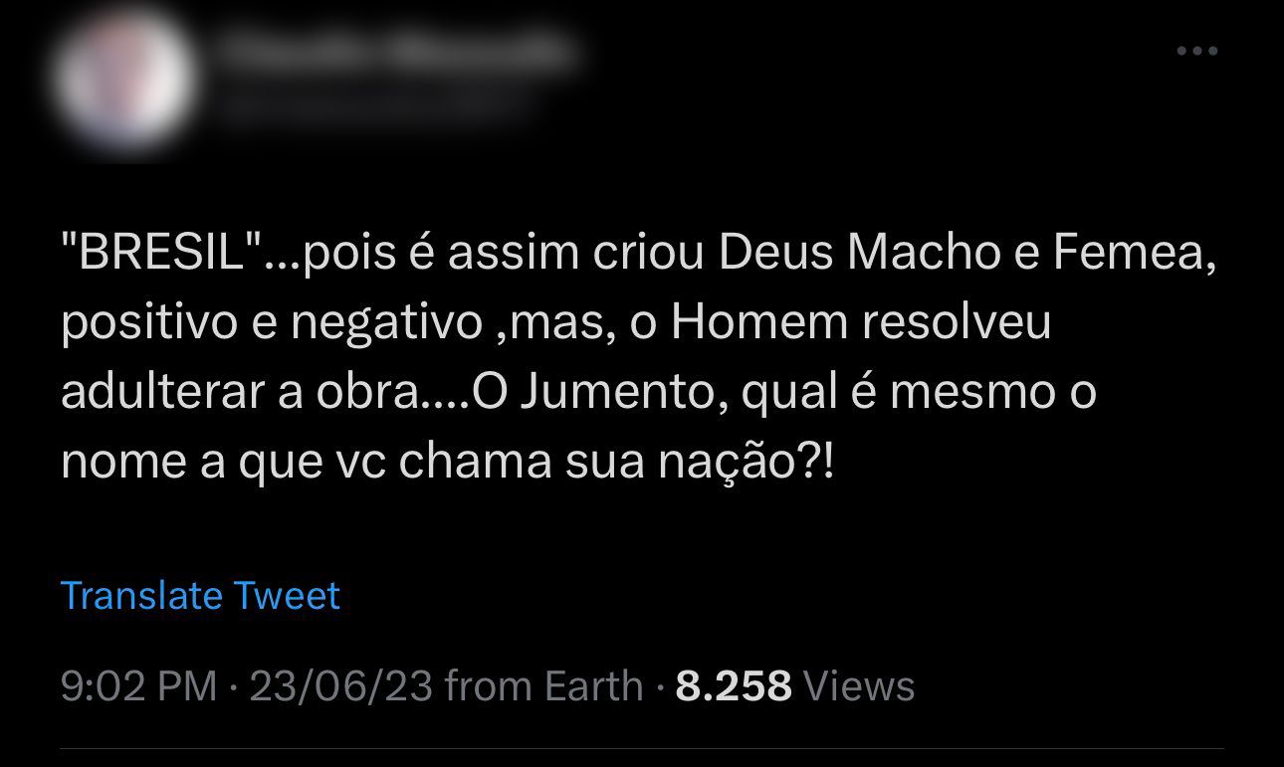The height and width of the screenshot is (767, 1284).
Task: Open the three-dot more options menu
Action: tap(1196, 51)
